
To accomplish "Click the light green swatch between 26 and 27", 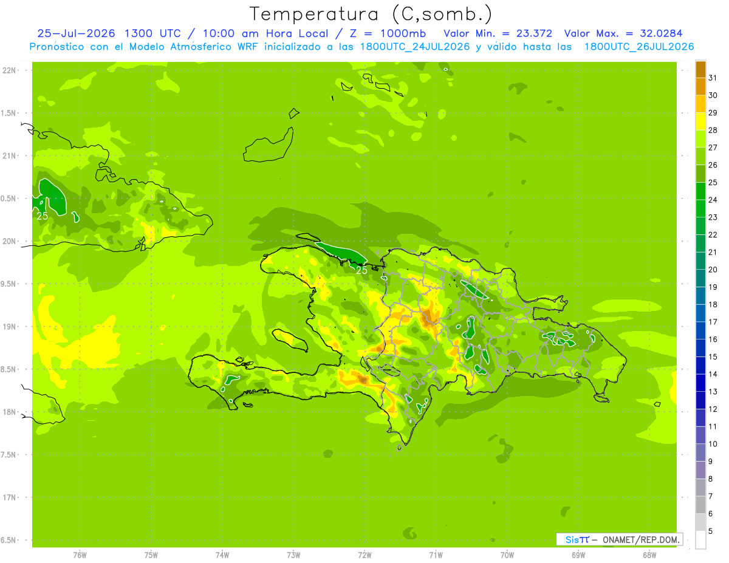I will 700,156.
